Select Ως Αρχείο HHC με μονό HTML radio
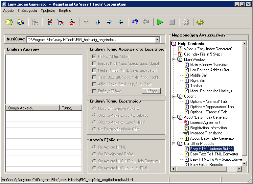 94,168
